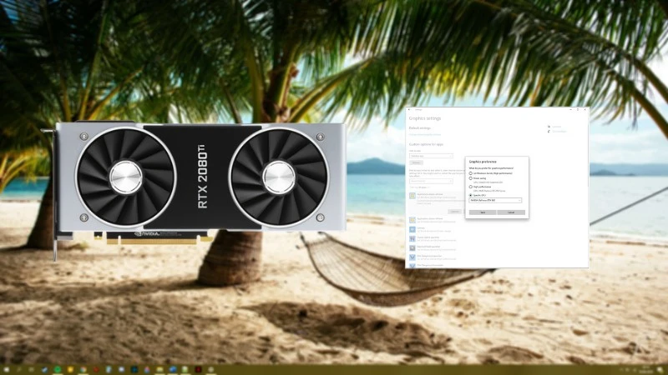The width and height of the screenshot is (668, 375).
Task: Select the 'Specific GPU' radio option
Action: click(x=471, y=195)
